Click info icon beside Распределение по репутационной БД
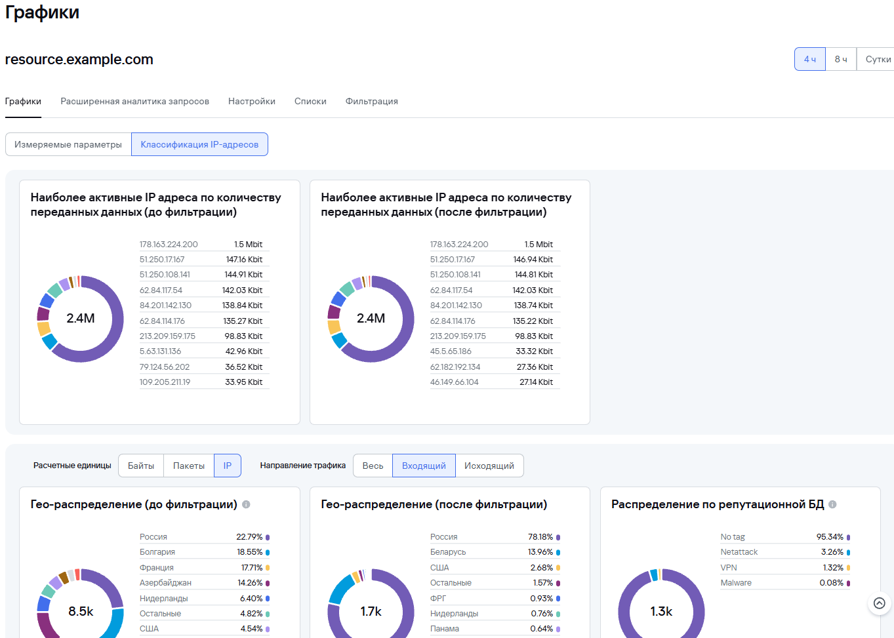Screen dimensions: 894x638 832,504
